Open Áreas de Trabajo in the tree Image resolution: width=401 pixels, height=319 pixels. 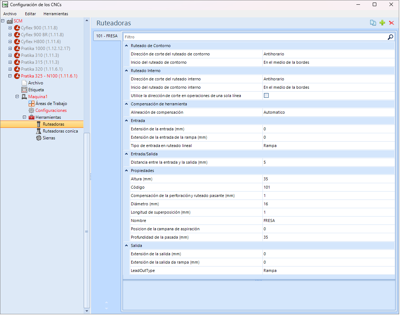(x=51, y=104)
